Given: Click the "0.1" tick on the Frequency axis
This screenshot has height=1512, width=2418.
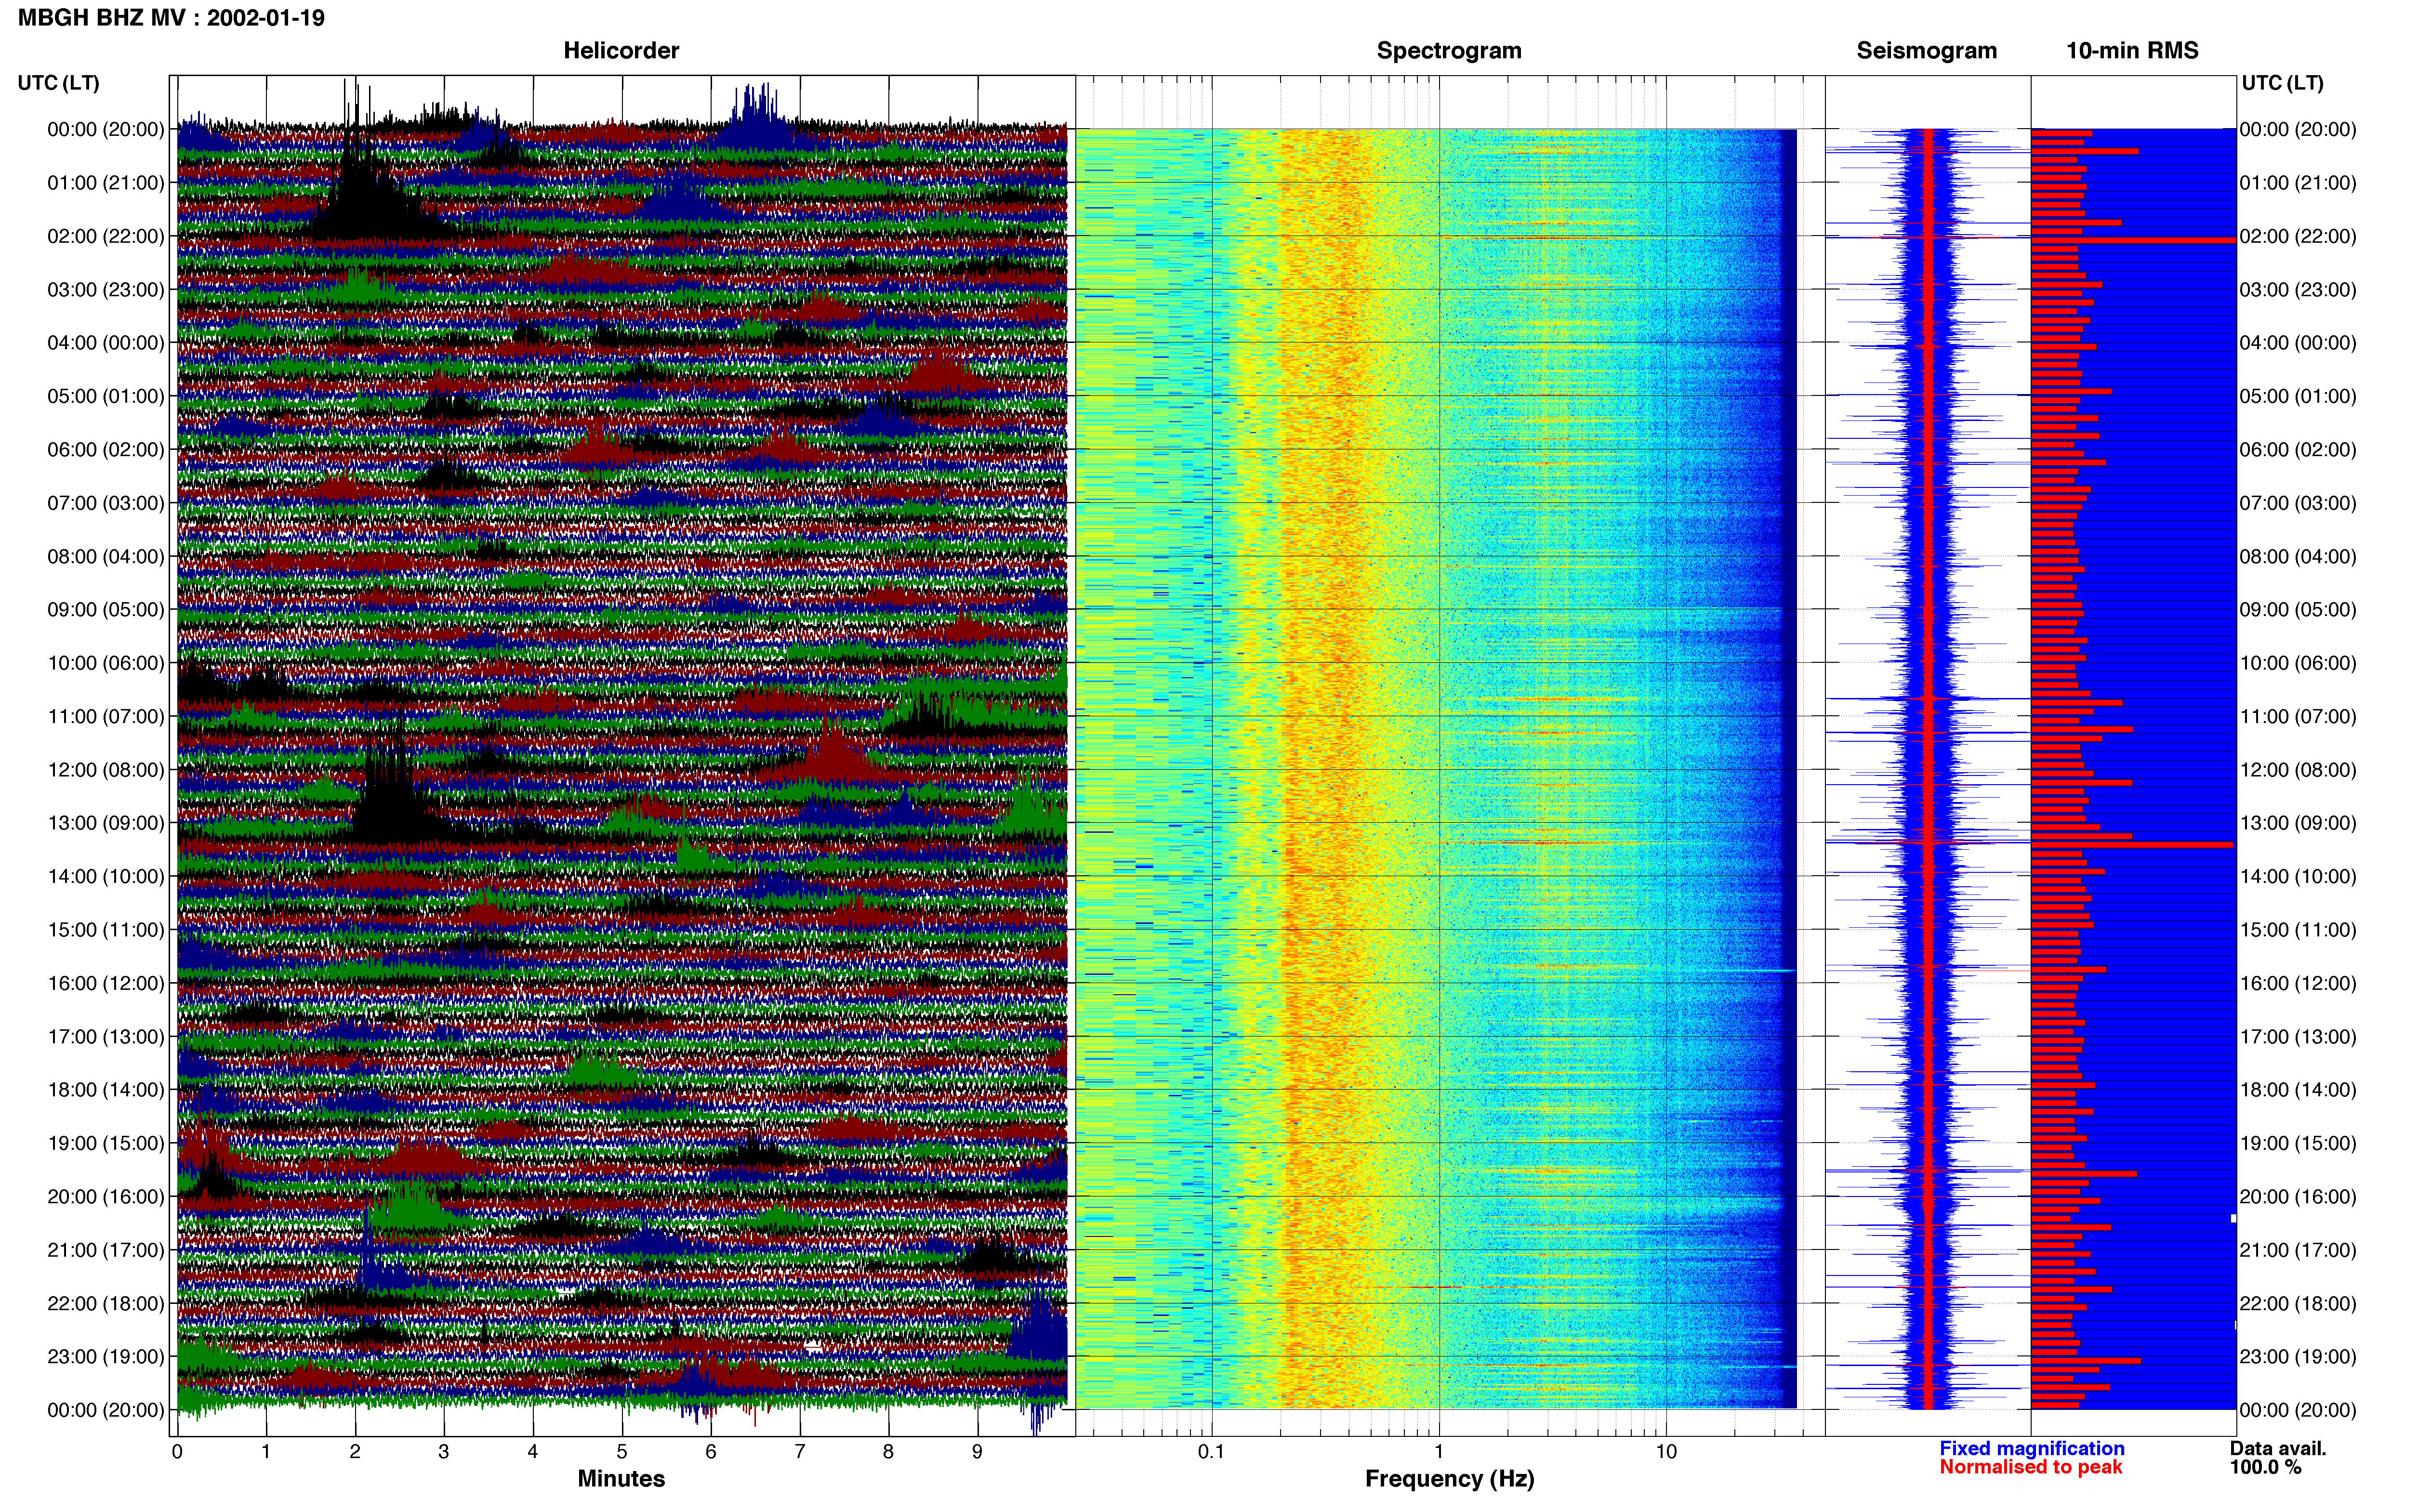Looking at the screenshot, I should tap(1211, 1452).
